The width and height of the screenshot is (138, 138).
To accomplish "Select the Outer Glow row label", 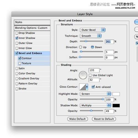I will [x=25, y=43].
